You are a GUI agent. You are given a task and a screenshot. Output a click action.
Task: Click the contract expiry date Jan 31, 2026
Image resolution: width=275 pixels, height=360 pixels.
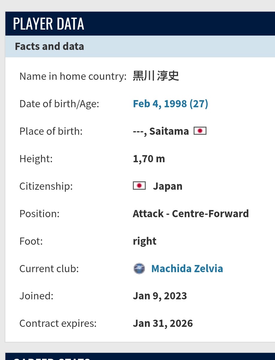tap(163, 324)
